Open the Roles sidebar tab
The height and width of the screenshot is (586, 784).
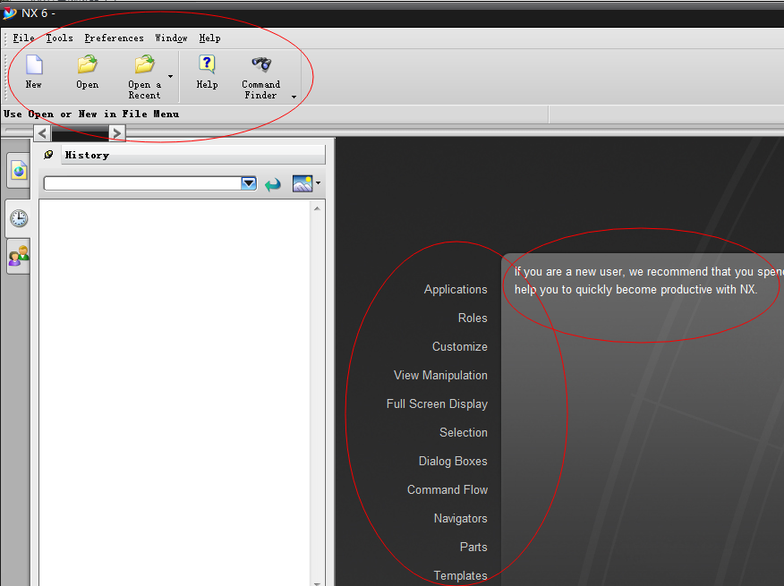tap(19, 257)
